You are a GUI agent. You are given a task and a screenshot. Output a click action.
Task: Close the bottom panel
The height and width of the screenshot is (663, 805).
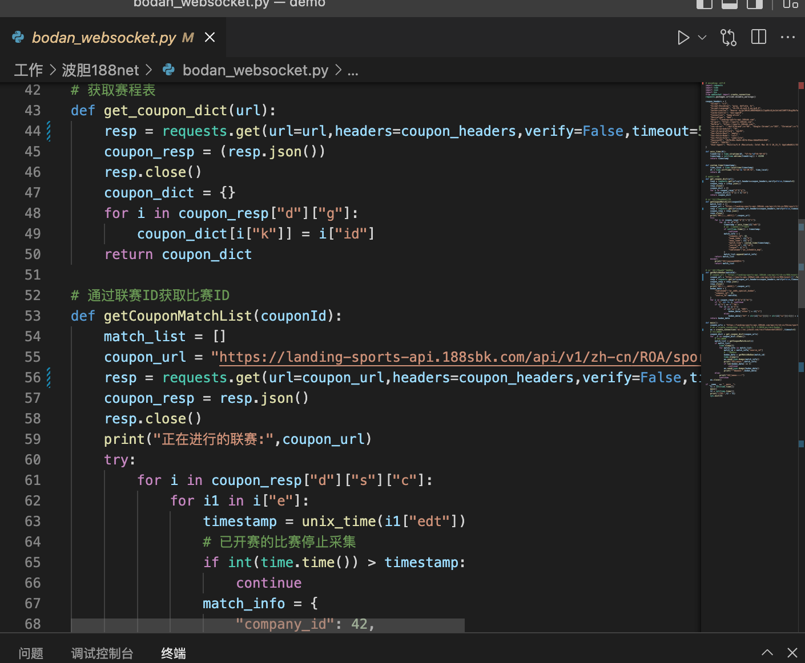(x=792, y=653)
